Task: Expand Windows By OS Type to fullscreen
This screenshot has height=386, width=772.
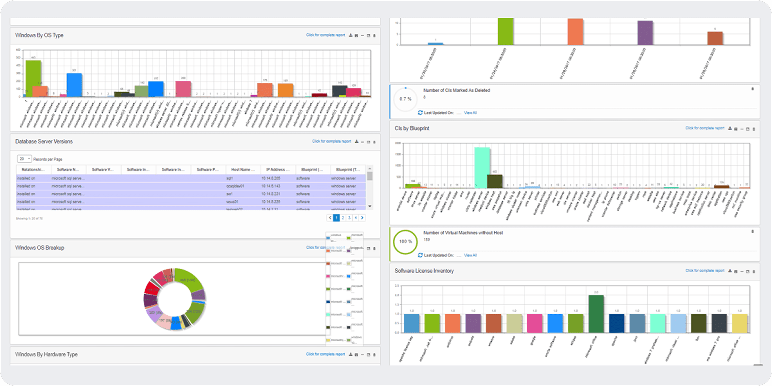Action: click(x=369, y=35)
